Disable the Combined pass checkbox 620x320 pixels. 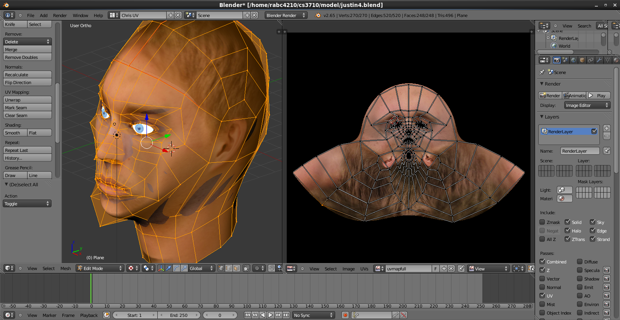coord(542,262)
